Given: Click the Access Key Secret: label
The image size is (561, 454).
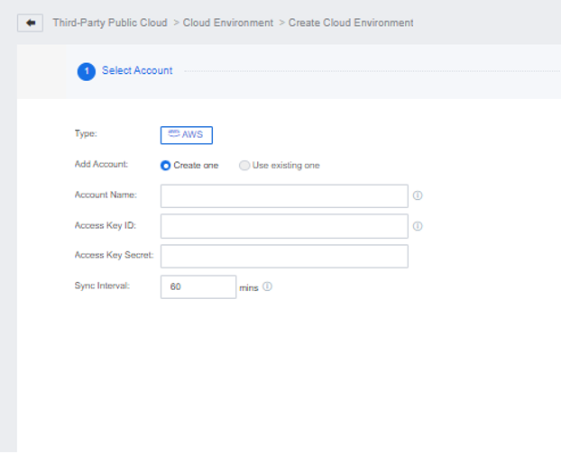Looking at the screenshot, I should (x=115, y=255).
